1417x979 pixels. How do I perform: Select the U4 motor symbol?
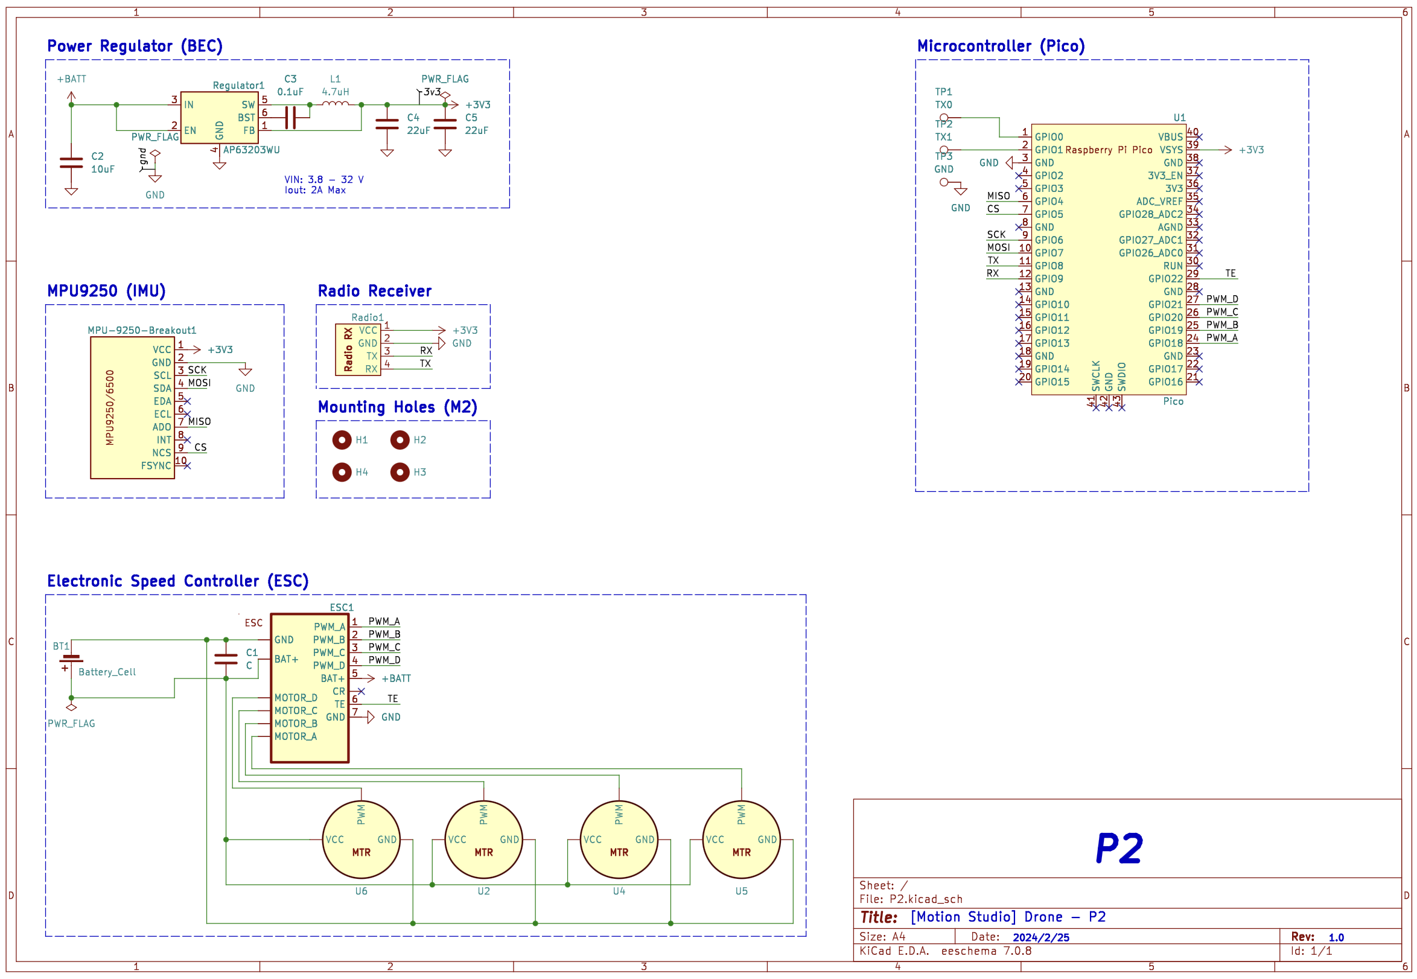[619, 840]
